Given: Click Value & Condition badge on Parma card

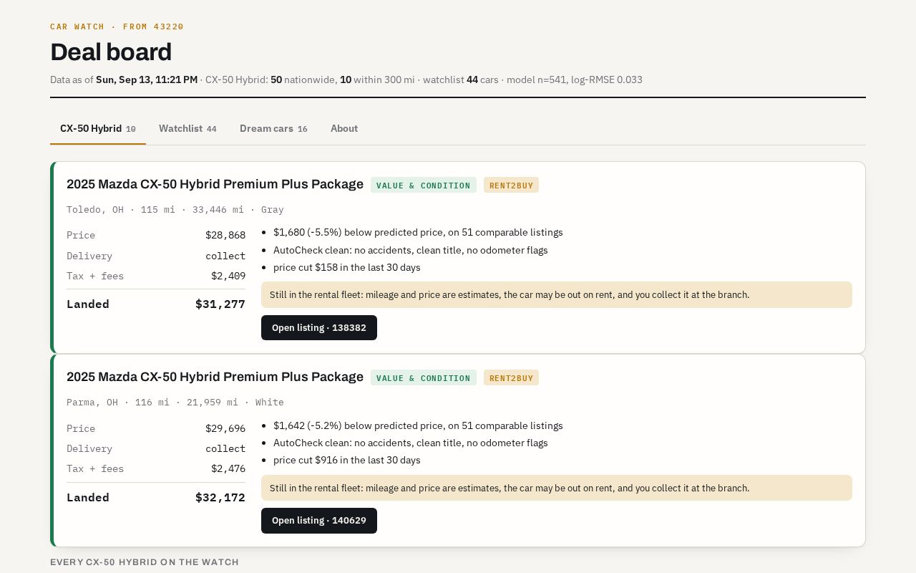Looking at the screenshot, I should tap(424, 378).
